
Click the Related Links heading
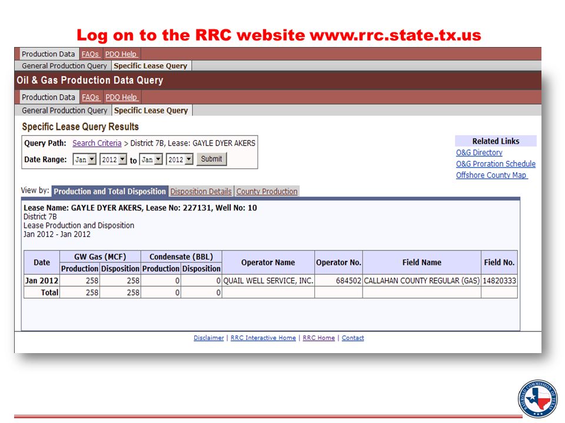496,142
